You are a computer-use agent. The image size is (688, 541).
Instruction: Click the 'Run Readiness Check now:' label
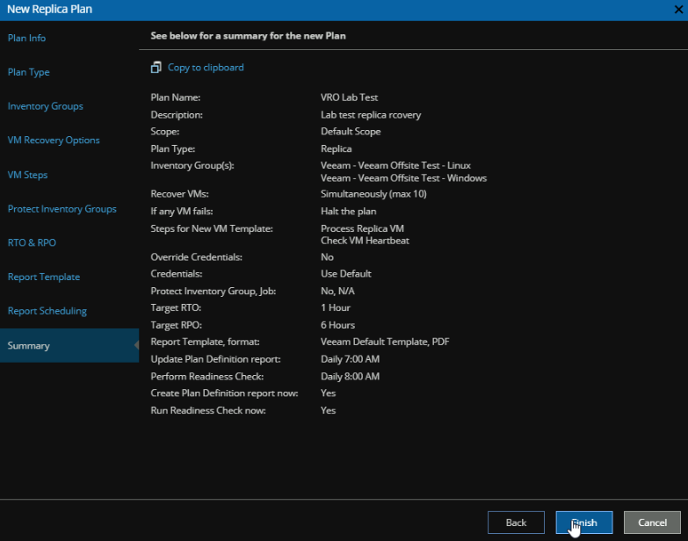click(208, 410)
